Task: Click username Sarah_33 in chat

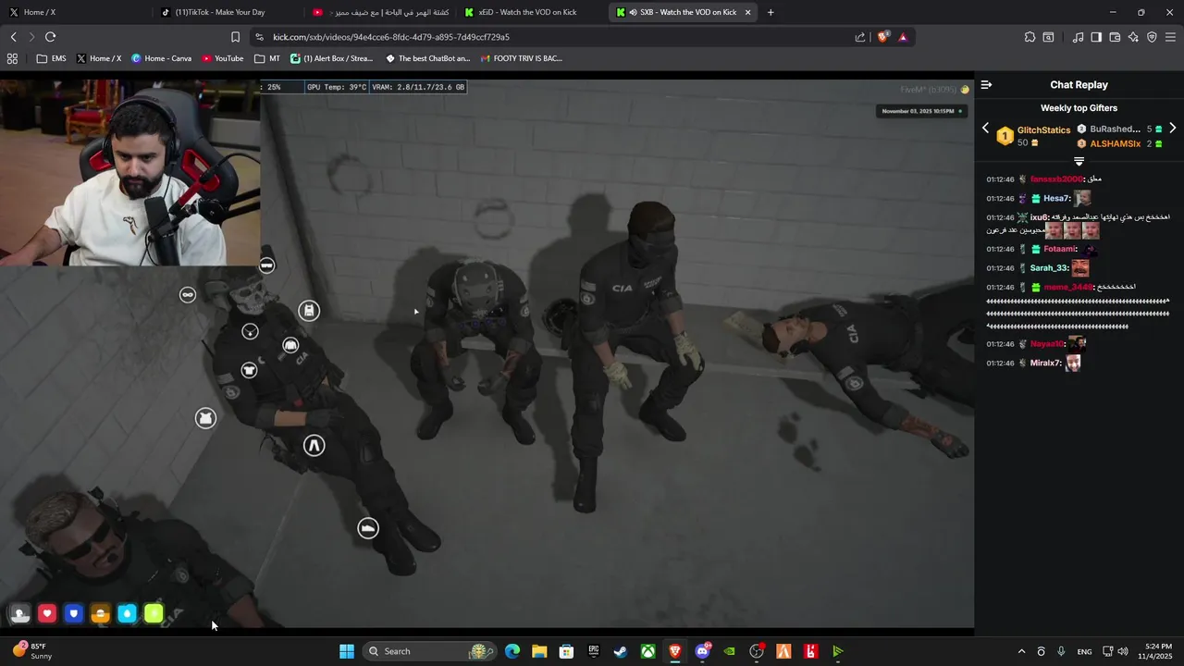Action: pyautogui.click(x=1048, y=268)
